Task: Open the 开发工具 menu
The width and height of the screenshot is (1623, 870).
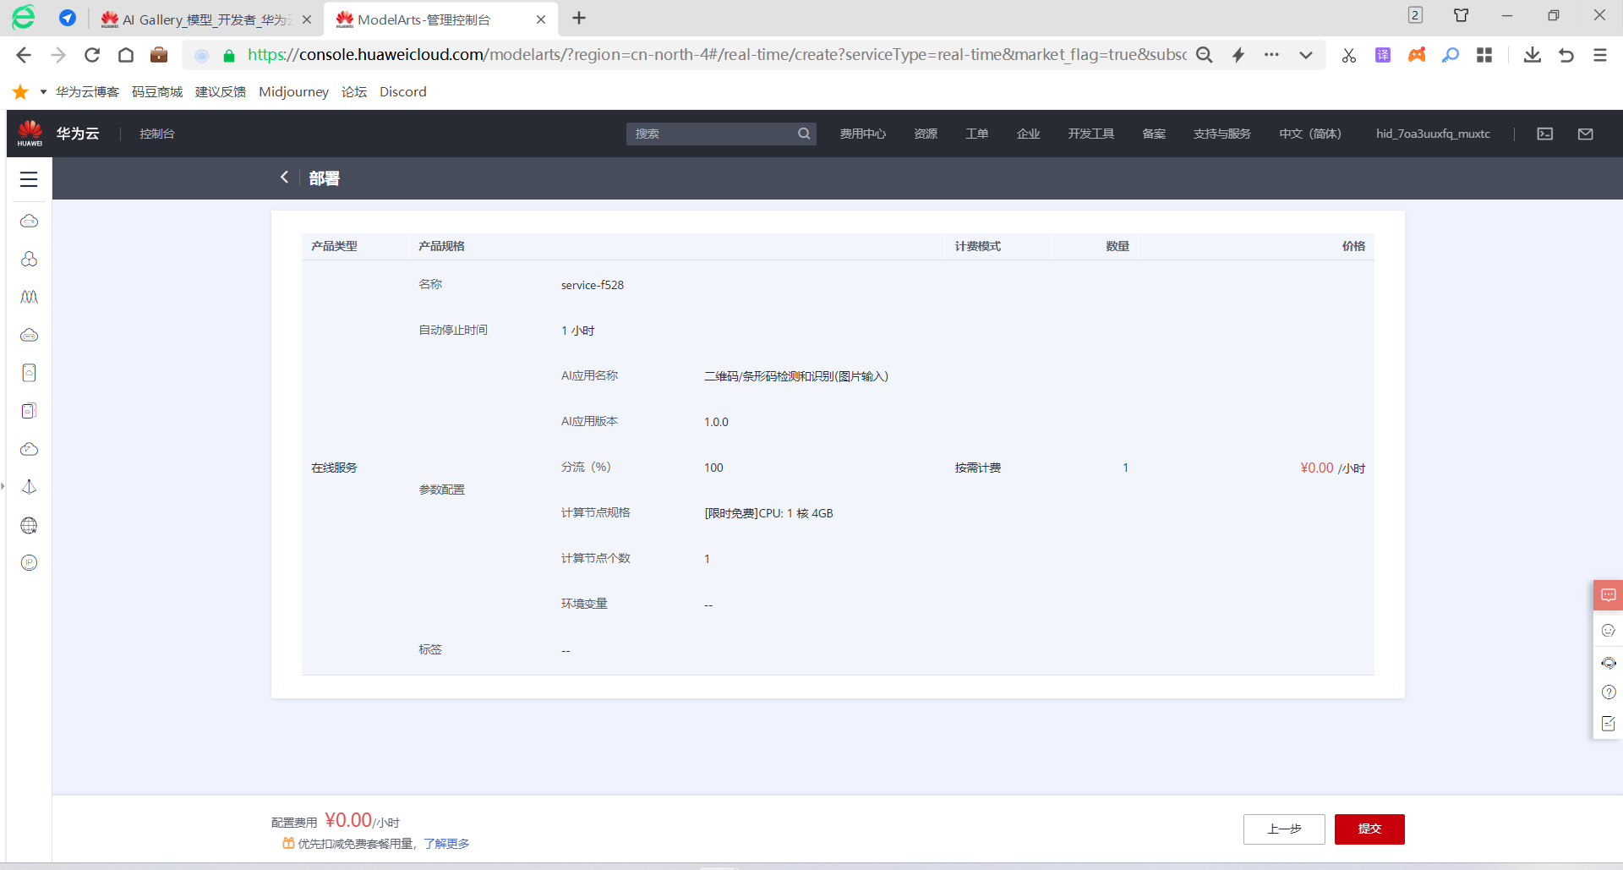Action: point(1090,134)
